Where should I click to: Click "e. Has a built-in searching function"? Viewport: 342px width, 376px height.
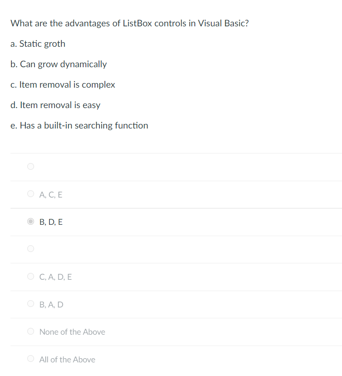pos(79,125)
